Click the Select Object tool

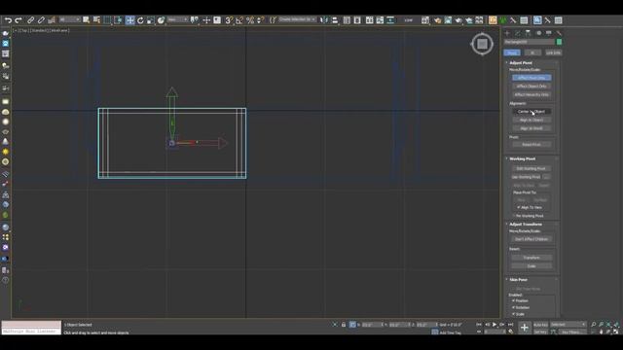(x=87, y=20)
